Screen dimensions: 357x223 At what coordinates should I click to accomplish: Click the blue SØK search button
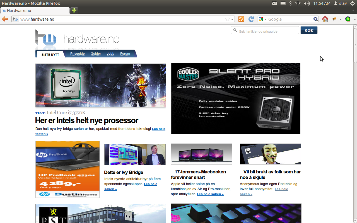point(309,30)
